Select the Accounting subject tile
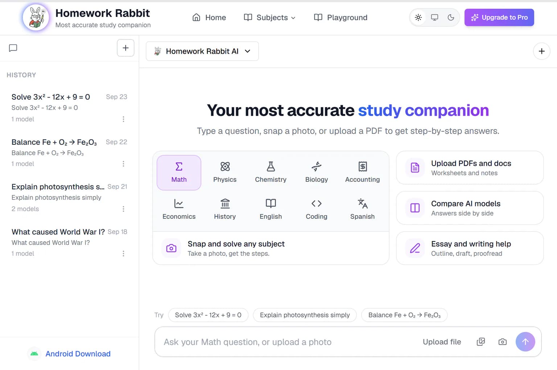The image size is (557, 370). click(x=362, y=173)
